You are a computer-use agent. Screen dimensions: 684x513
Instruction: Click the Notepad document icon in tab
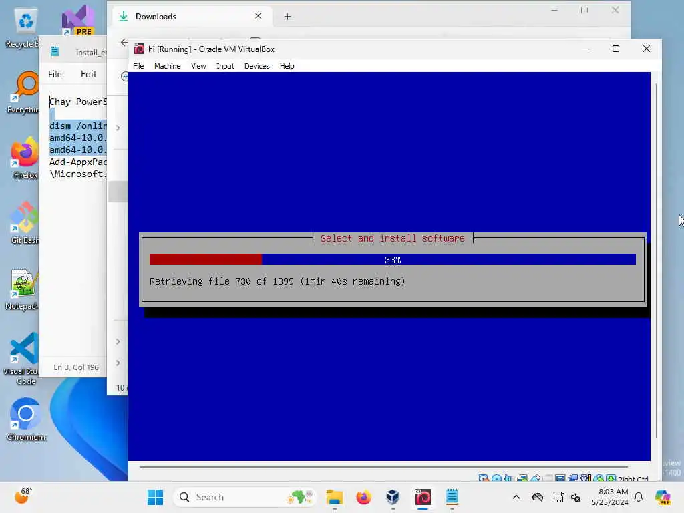click(x=55, y=52)
